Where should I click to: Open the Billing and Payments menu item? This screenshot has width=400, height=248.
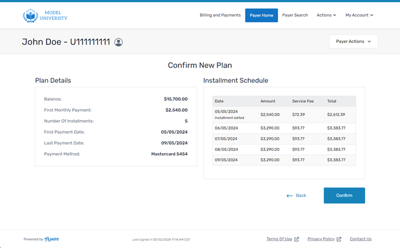220,15
